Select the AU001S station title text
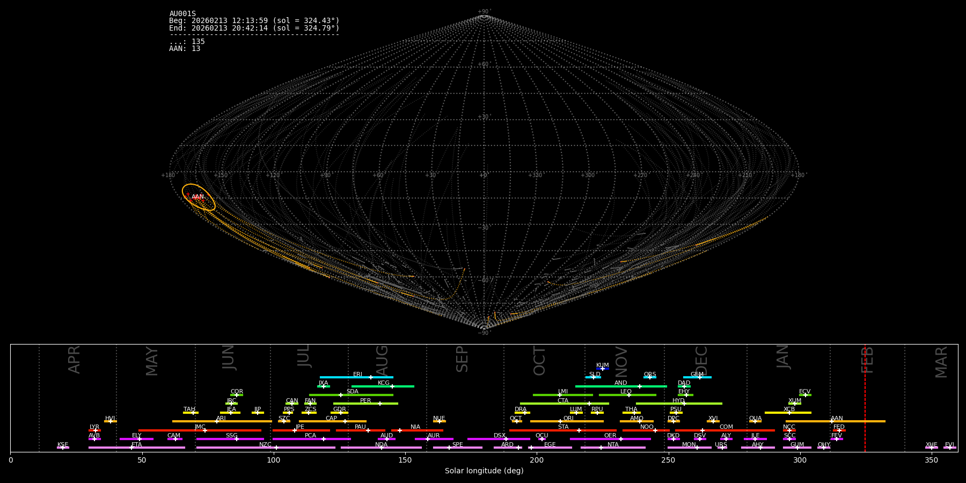966x483 pixels. (x=182, y=14)
